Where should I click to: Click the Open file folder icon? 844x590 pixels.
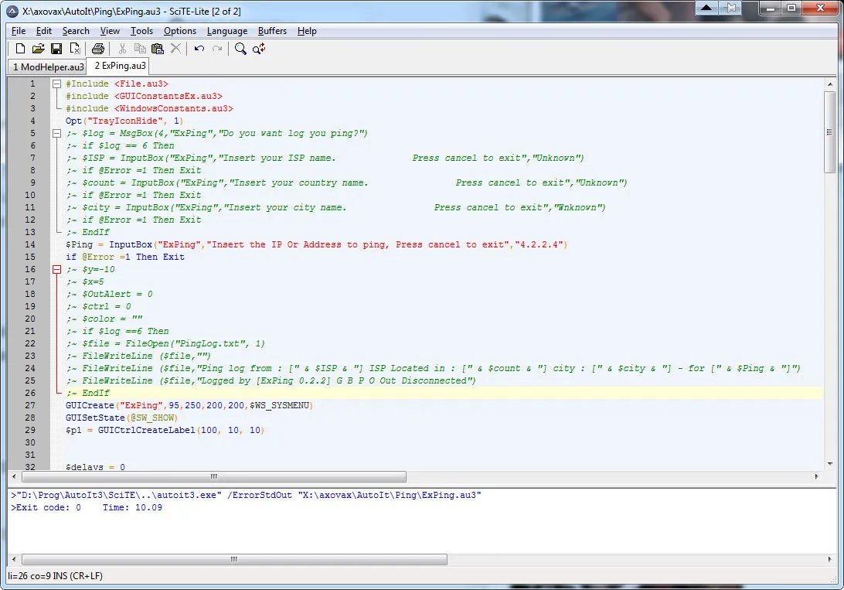coord(38,49)
